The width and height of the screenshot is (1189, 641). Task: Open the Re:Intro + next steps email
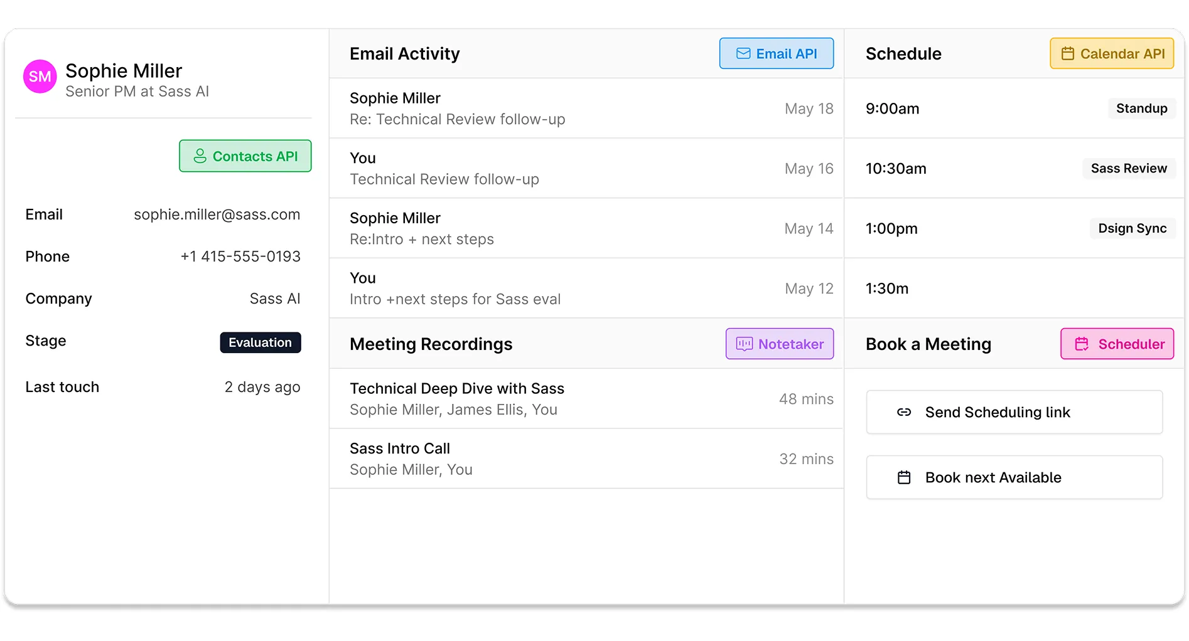586,228
